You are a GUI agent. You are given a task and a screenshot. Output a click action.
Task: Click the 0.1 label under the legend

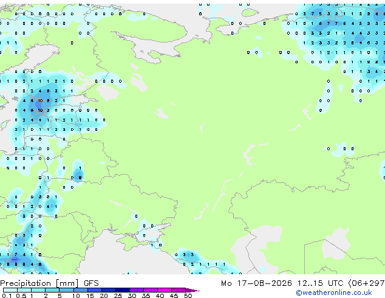[7, 296]
